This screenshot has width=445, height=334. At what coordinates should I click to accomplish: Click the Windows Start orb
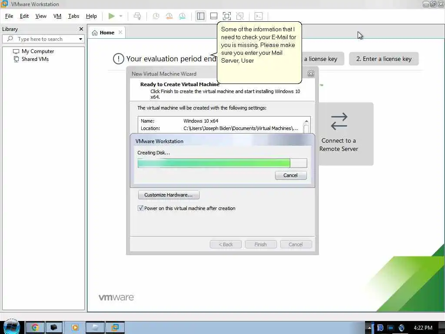point(11,327)
